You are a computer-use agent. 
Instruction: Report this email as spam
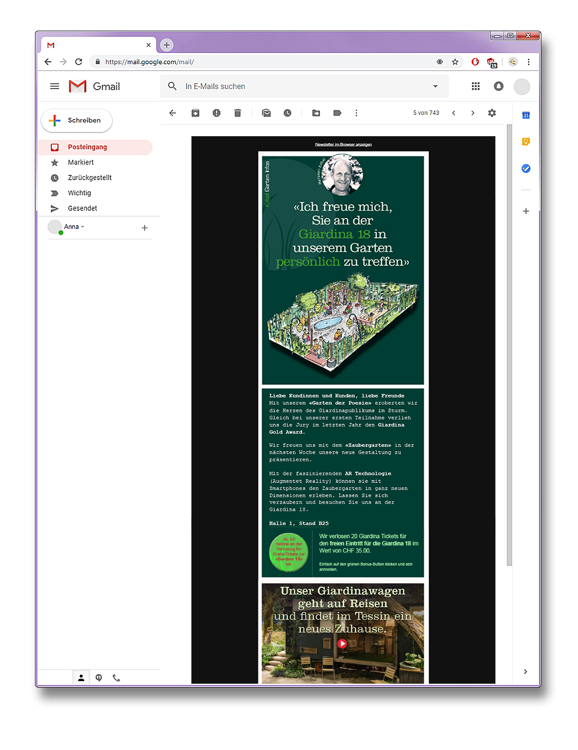click(217, 113)
